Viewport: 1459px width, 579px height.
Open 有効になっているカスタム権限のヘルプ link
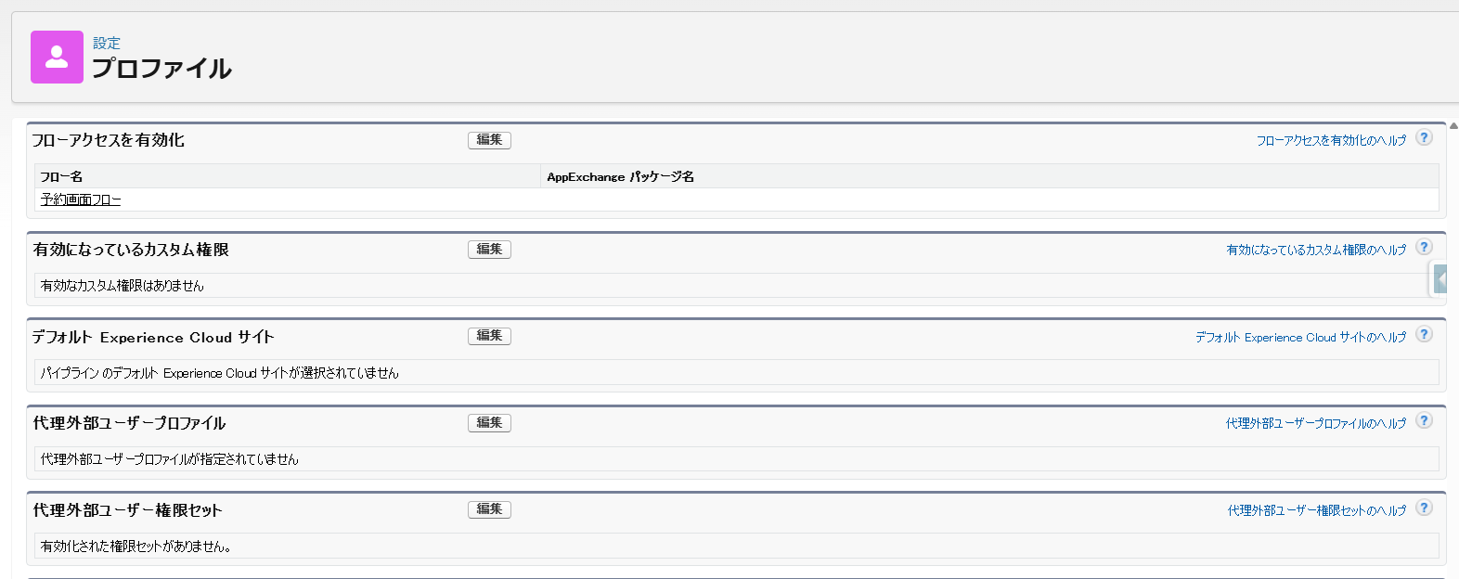tap(1316, 250)
